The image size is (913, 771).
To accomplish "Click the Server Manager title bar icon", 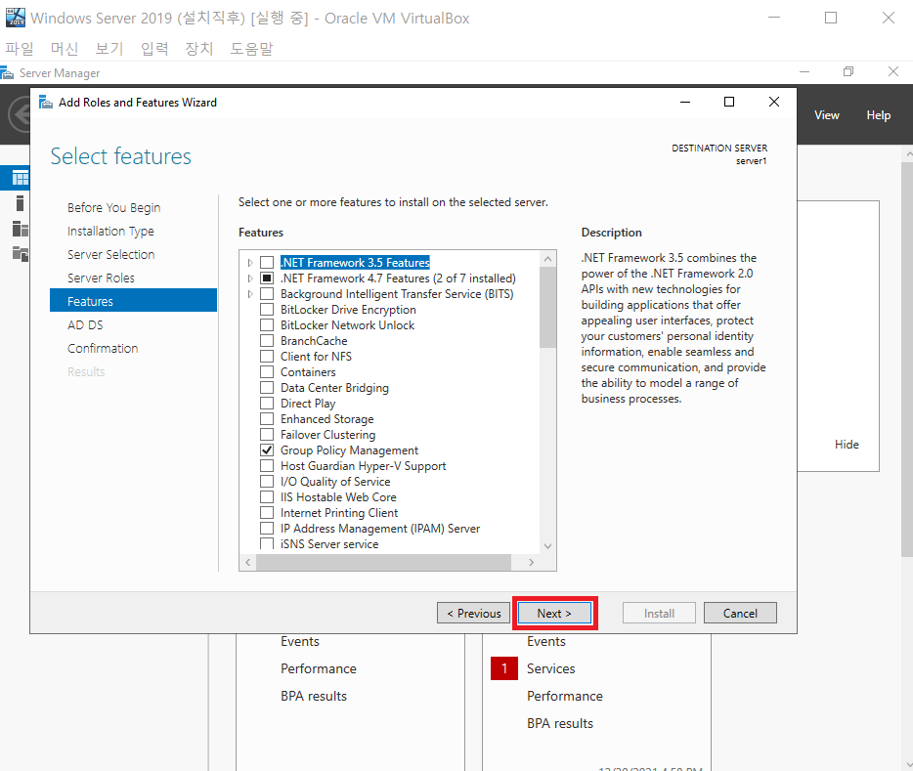I will click(7, 72).
